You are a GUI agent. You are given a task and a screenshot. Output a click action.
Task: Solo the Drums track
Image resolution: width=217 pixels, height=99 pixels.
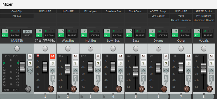pos(166,63)
